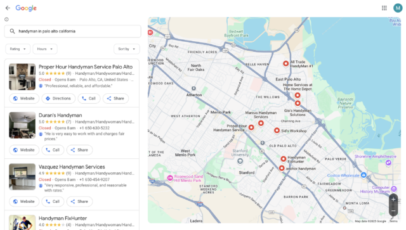Click Vazquez phone number +1 650-454-9207

pos(95,179)
